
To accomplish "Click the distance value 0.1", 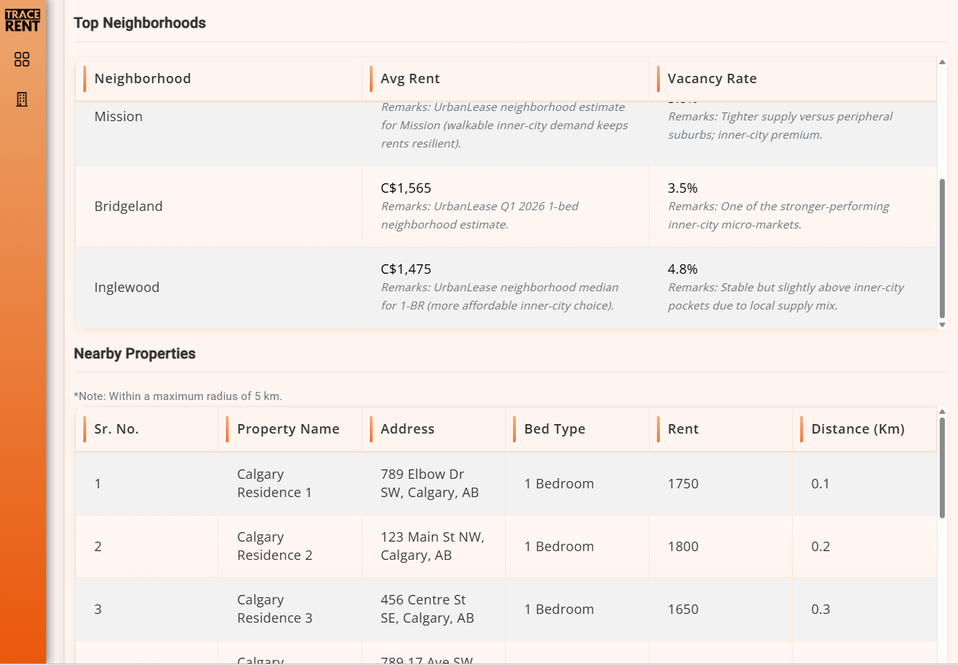I will tap(821, 484).
